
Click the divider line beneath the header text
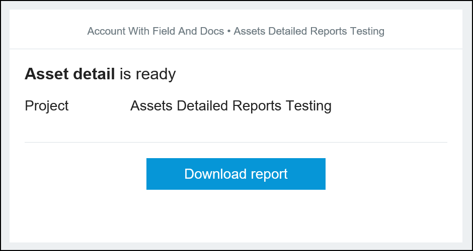click(235, 49)
